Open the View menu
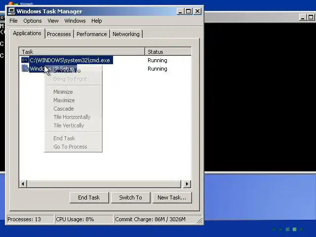The height and width of the screenshot is (237, 316). [x=53, y=21]
